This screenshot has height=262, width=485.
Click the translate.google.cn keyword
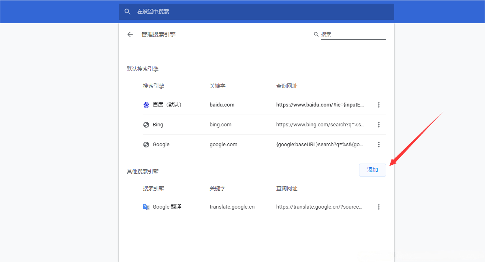pyautogui.click(x=232, y=207)
